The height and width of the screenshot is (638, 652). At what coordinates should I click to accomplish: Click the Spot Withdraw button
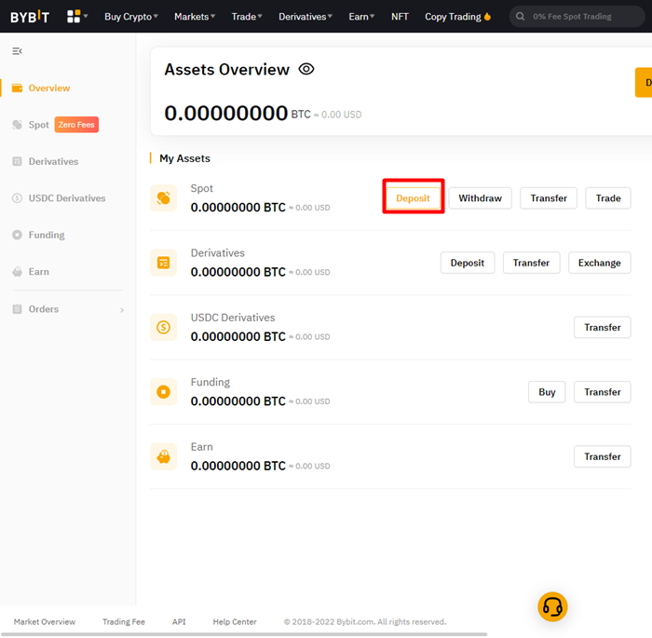tap(481, 198)
